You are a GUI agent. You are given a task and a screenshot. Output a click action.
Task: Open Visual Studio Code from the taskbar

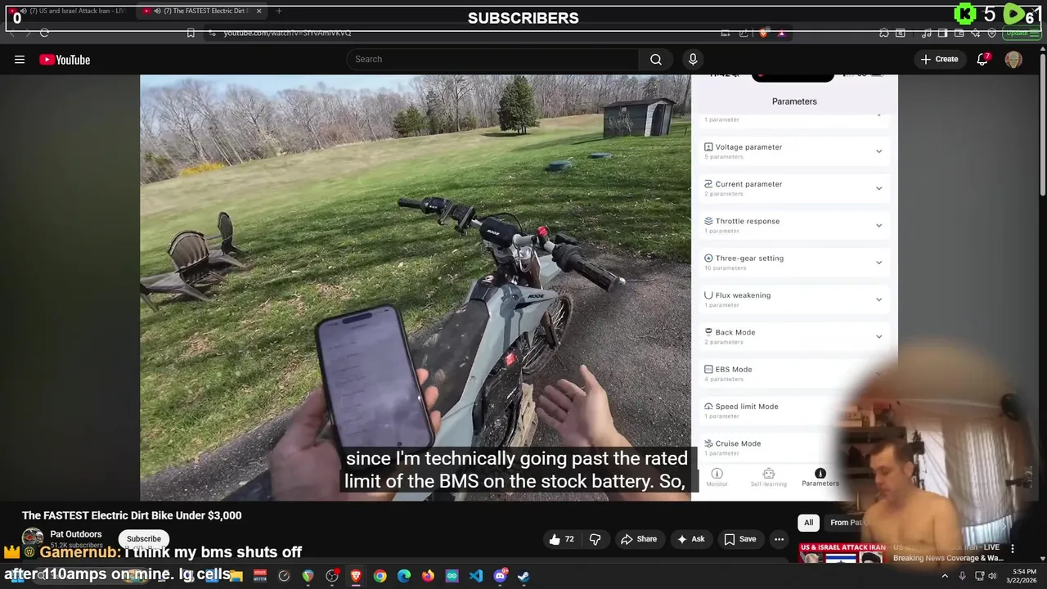(476, 576)
